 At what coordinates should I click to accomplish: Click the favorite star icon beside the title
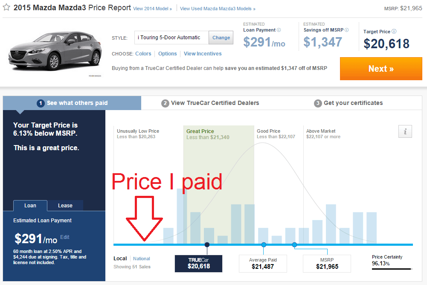[x=6, y=7]
